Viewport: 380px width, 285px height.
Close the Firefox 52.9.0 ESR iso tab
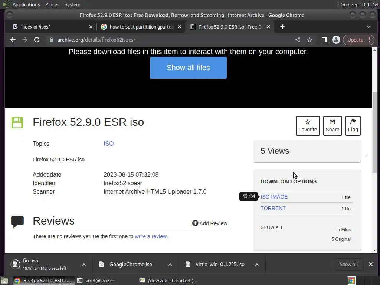coord(268,27)
